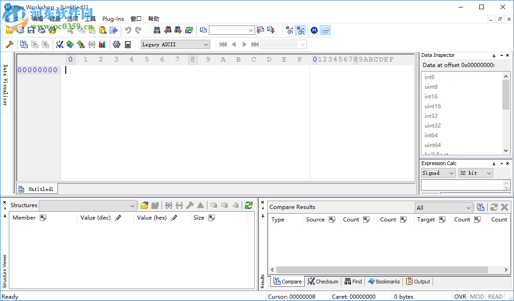The width and height of the screenshot is (514, 301).
Task: Switch to the Checksum results tab
Action: click(323, 281)
